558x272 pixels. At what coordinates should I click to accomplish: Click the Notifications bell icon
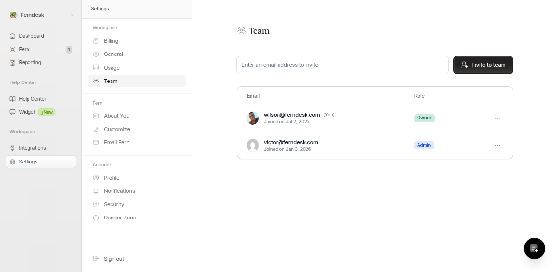(x=96, y=191)
